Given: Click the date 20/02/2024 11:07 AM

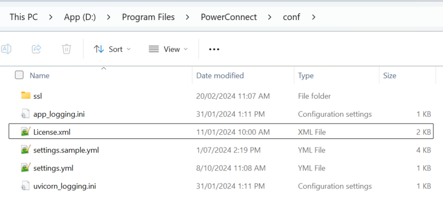Looking at the screenshot, I should (233, 96).
